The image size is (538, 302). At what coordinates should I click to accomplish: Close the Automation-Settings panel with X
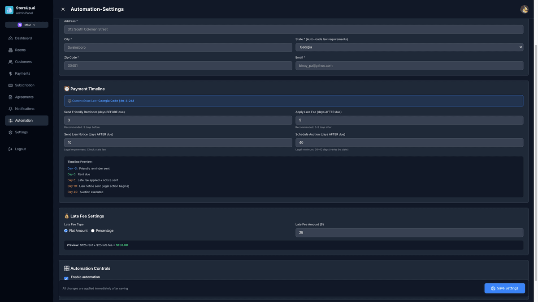[63, 9]
